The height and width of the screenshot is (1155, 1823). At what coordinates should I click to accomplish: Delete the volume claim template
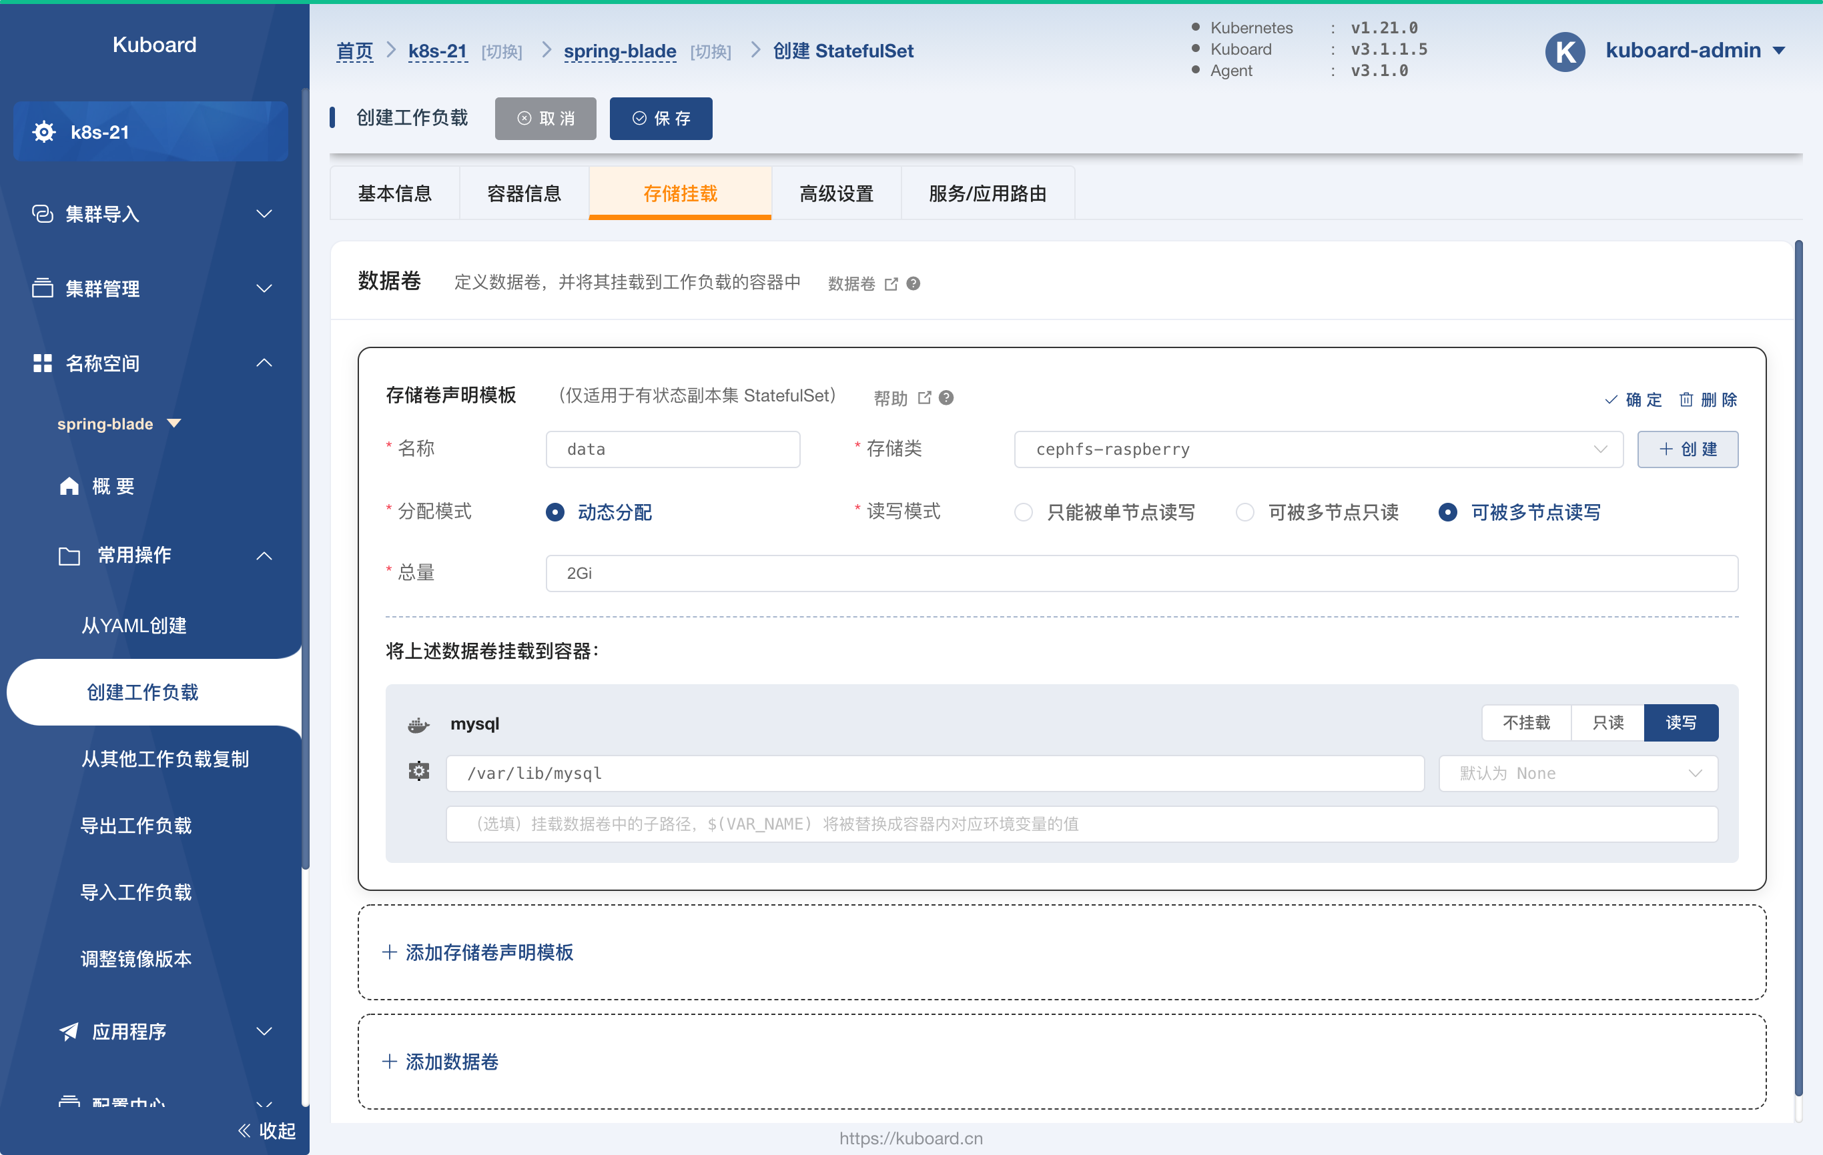click(1708, 399)
